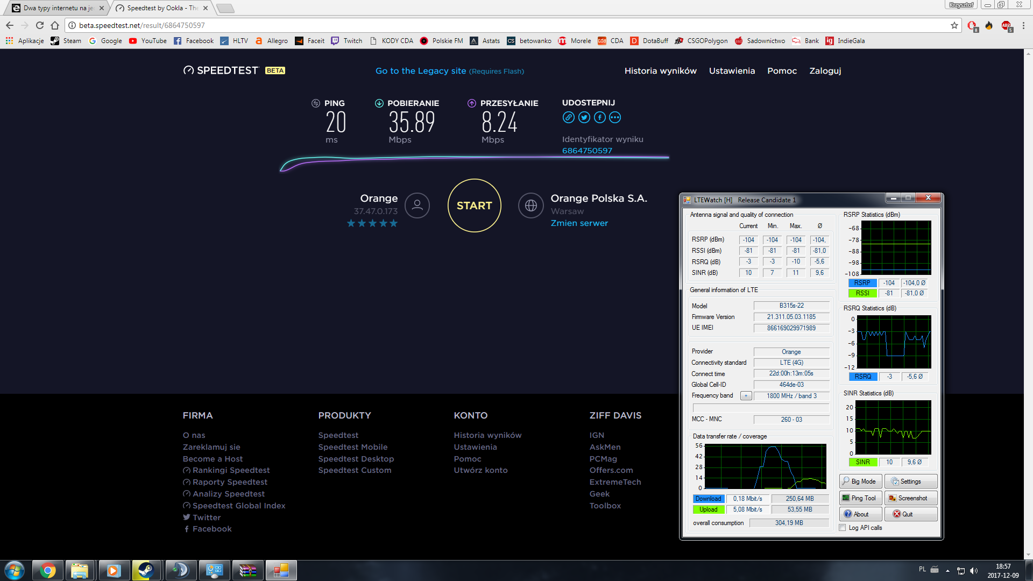
Task: Open the Speedtest Global Index footer link
Action: pyautogui.click(x=239, y=506)
